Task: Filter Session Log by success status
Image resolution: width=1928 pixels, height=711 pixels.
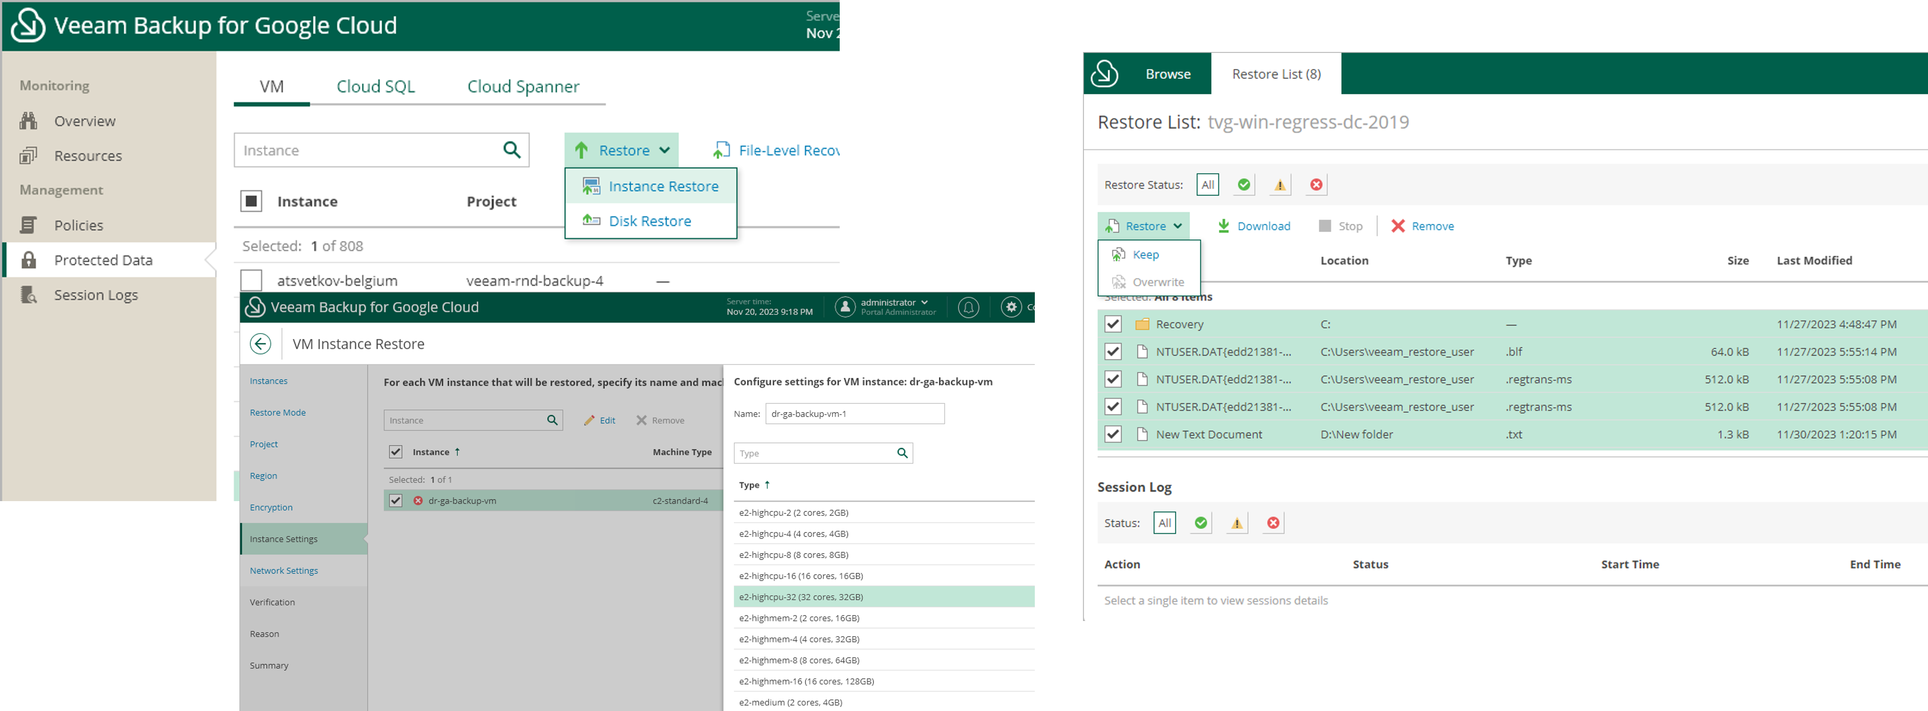Action: 1201,523
